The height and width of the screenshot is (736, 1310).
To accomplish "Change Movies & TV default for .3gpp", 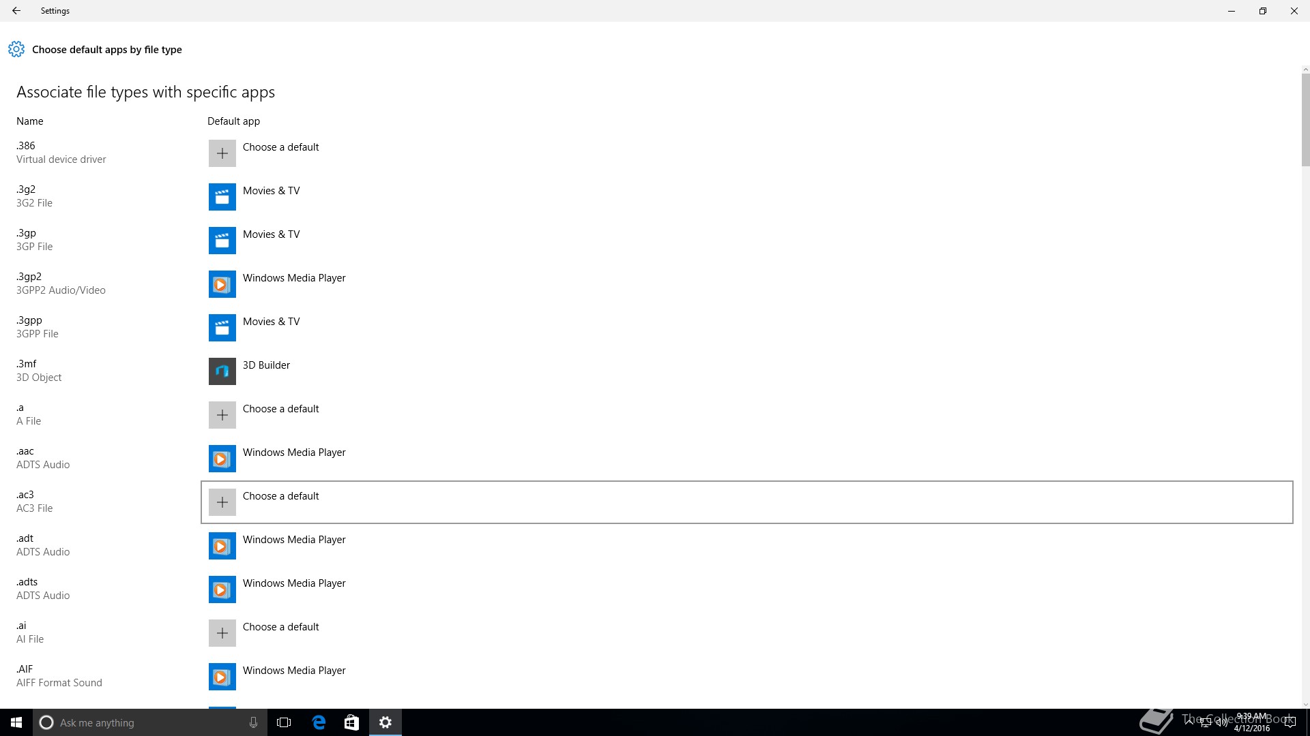I will coord(747,328).
